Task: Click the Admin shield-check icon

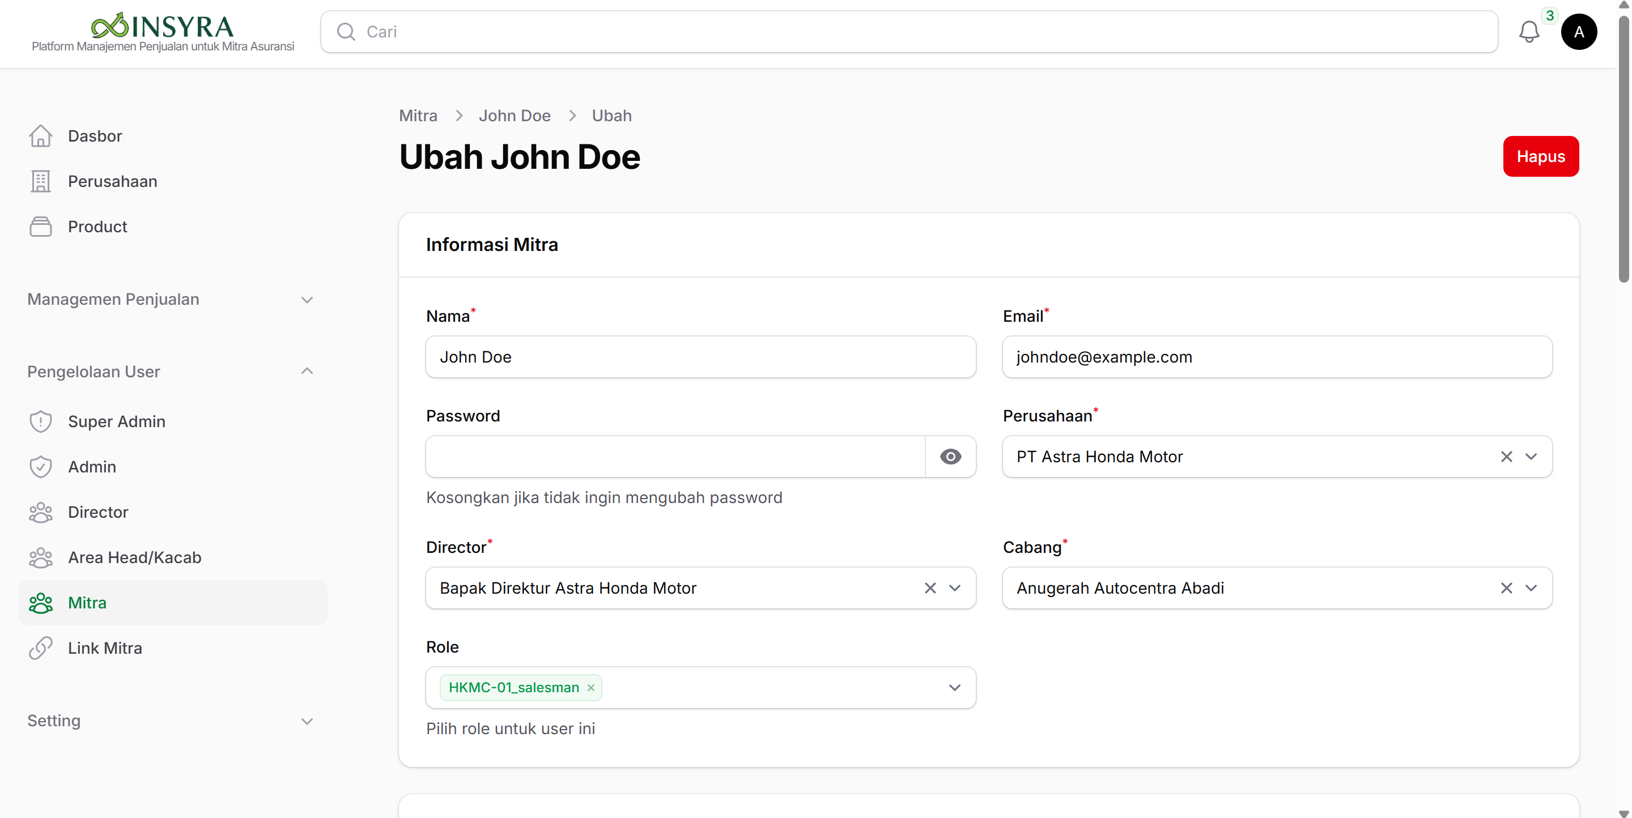Action: tap(41, 467)
